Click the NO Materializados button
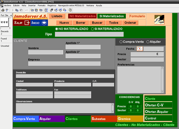This screenshot has height=129, width=179. click(83, 16)
